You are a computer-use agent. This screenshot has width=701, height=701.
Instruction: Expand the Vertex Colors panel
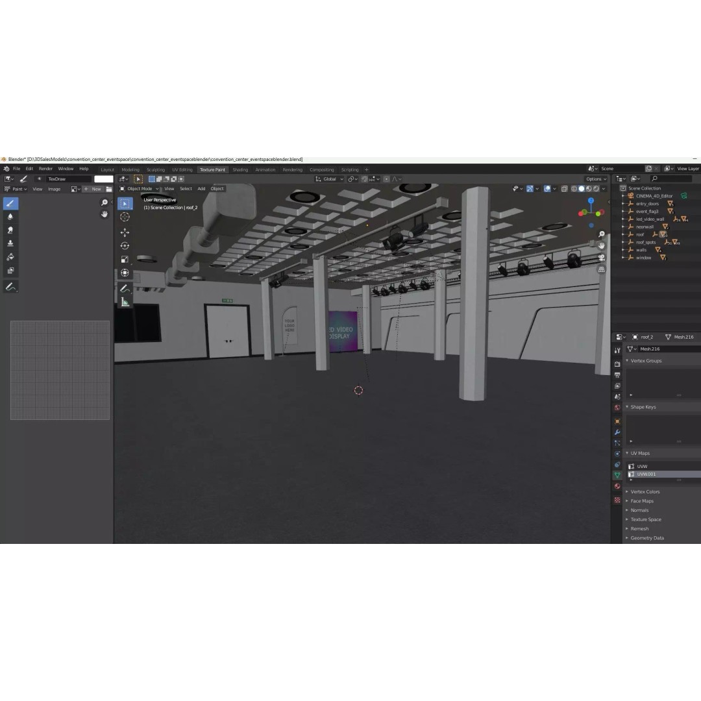pos(645,492)
